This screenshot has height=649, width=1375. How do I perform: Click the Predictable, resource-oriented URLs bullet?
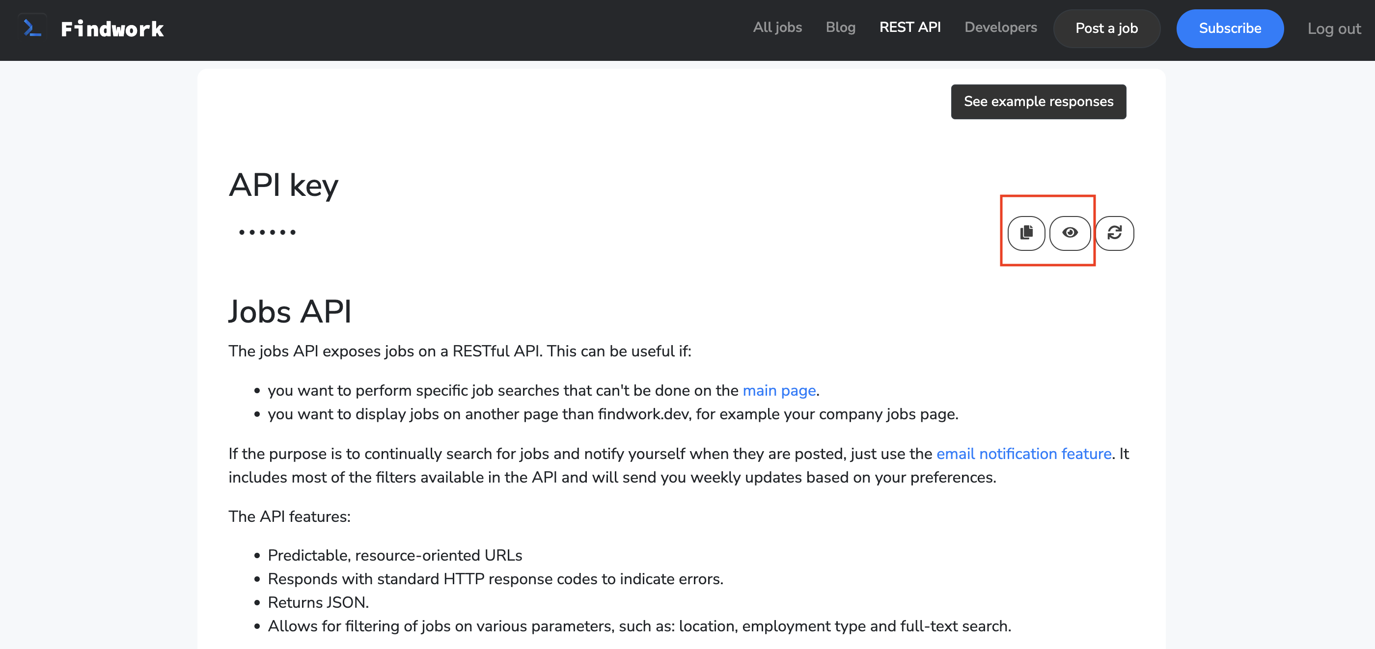coord(394,555)
